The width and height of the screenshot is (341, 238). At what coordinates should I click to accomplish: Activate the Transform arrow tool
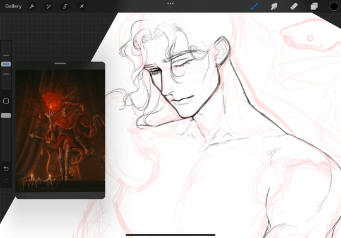tap(81, 6)
